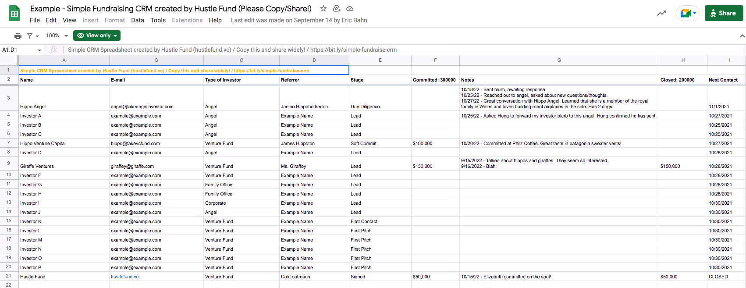Open the File menu
The image size is (746, 288).
point(35,20)
